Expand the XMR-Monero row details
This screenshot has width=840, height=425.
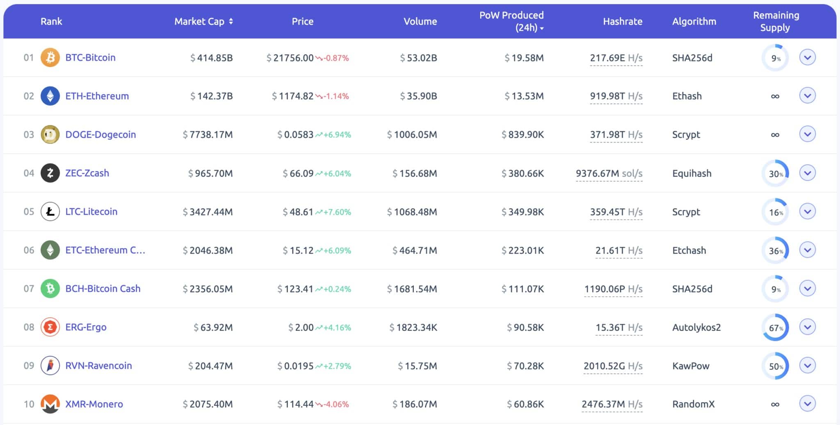807,404
